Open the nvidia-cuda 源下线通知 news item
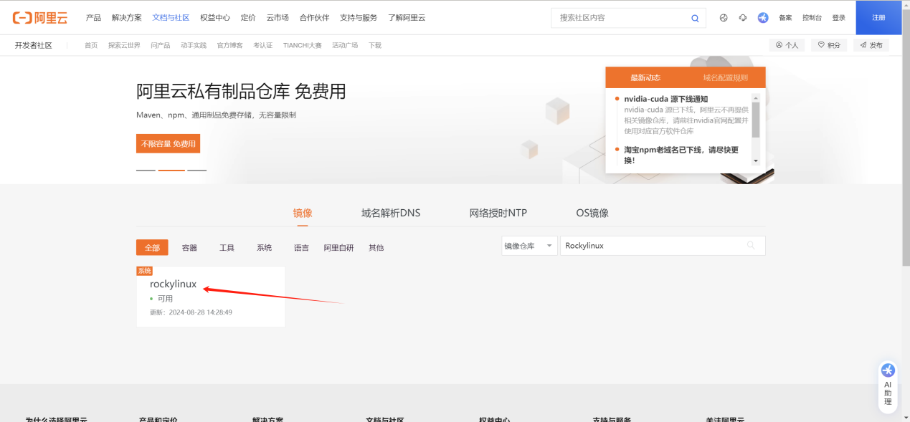The height and width of the screenshot is (422, 910). pyautogui.click(x=666, y=99)
